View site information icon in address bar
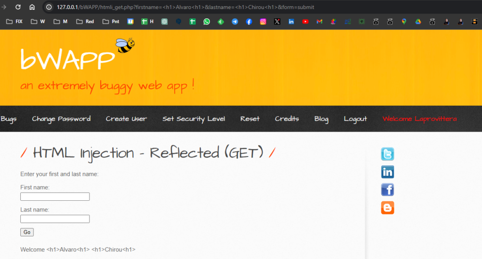 [x=49, y=7]
